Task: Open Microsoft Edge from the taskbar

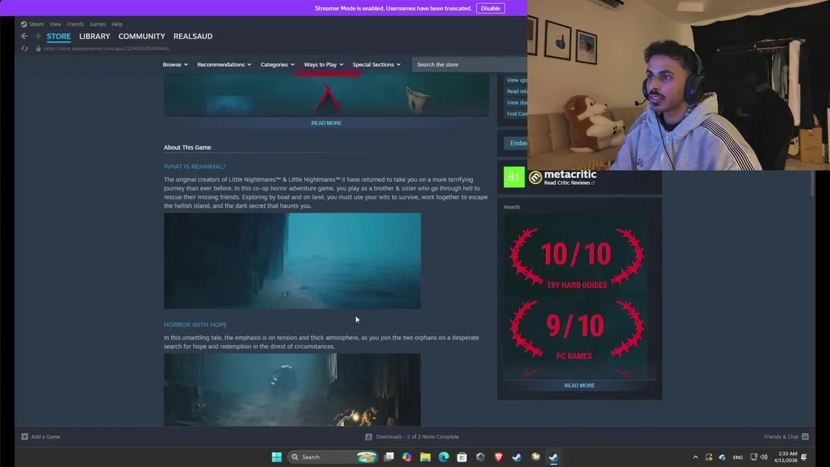Action: 444,457
